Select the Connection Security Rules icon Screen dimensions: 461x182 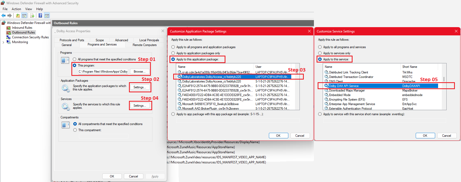click(x=9, y=37)
